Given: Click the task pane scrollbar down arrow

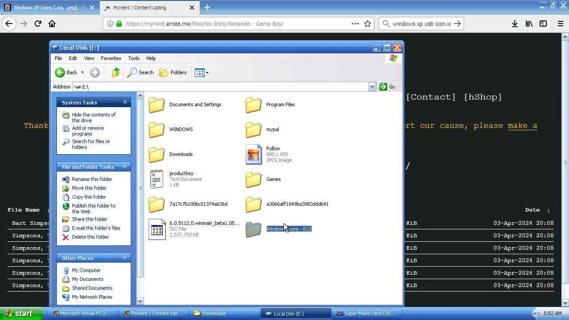Looking at the screenshot, I should [140, 301].
